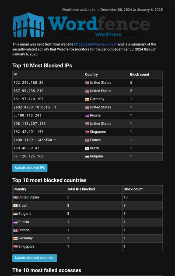Viewport: 175px width, 276px height.
Task: Click the Wordfence shield logo icon
Action: point(29,25)
